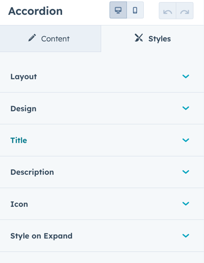Viewport: 204px width, 263px height.
Task: Open the Content tab
Action: pos(50,39)
